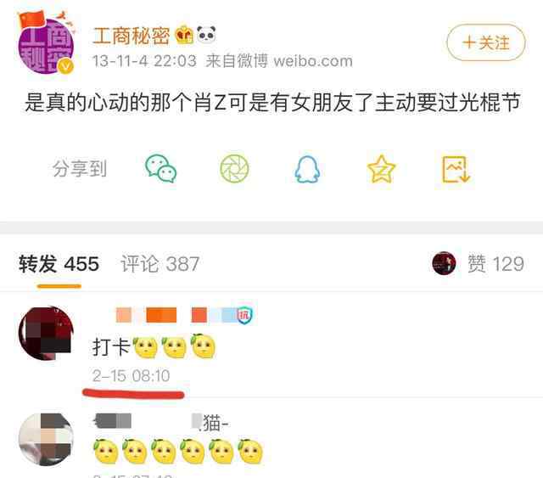This screenshot has height=478, width=543.
Task: Switch to 评论 387 tab
Action: click(x=160, y=264)
